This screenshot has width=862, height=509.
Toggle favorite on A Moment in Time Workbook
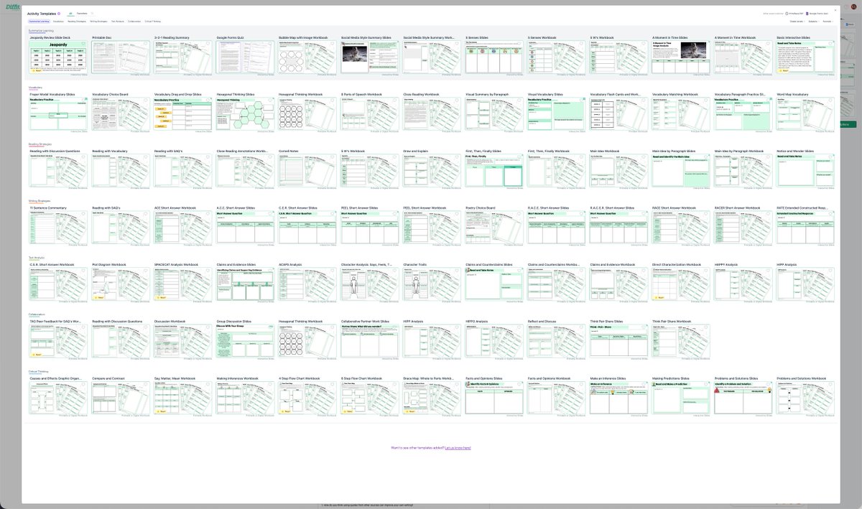769,44
